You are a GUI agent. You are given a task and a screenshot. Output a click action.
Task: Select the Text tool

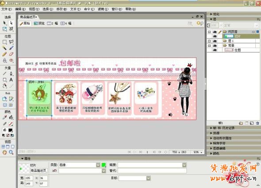11,80
